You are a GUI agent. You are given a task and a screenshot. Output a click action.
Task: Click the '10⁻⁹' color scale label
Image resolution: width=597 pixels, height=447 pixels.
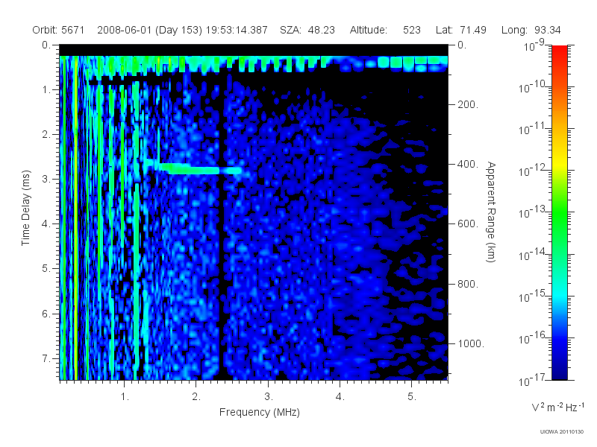pos(534,46)
